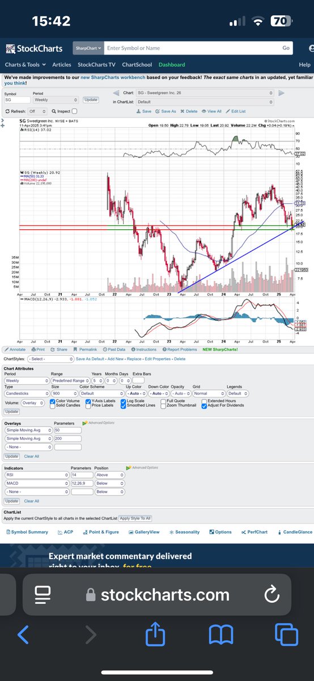314x681 pixels.
Task: Open the Seasonality tool
Action: (x=184, y=532)
